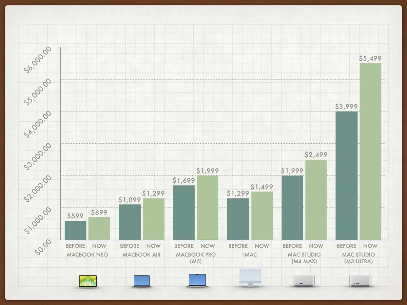Click the $6,000.00 axis label
407x305 pixels.
pos(38,60)
